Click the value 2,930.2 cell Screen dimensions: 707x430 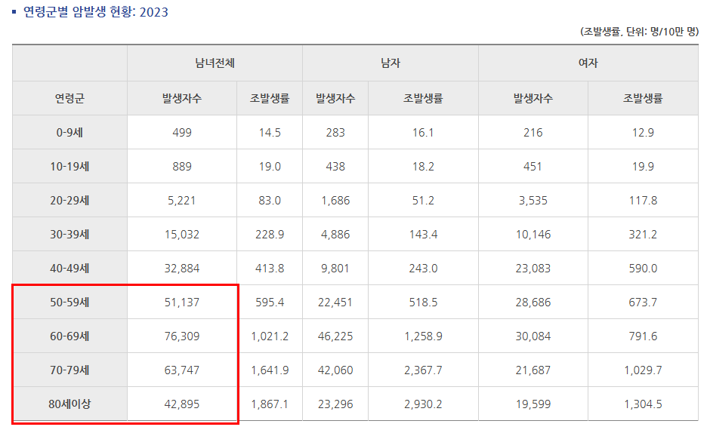[x=423, y=404]
